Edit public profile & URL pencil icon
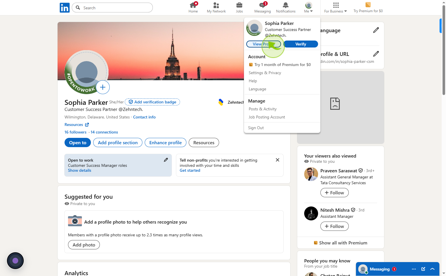446x276 pixels. (x=376, y=54)
